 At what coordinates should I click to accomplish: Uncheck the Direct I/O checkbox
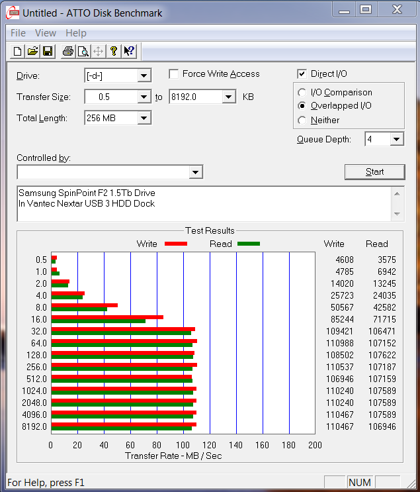click(x=302, y=74)
